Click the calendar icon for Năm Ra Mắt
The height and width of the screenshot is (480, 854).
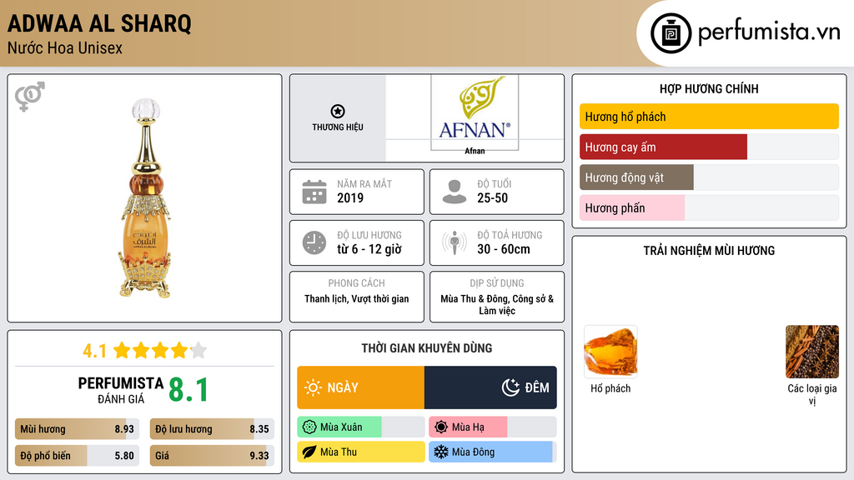coord(314,192)
